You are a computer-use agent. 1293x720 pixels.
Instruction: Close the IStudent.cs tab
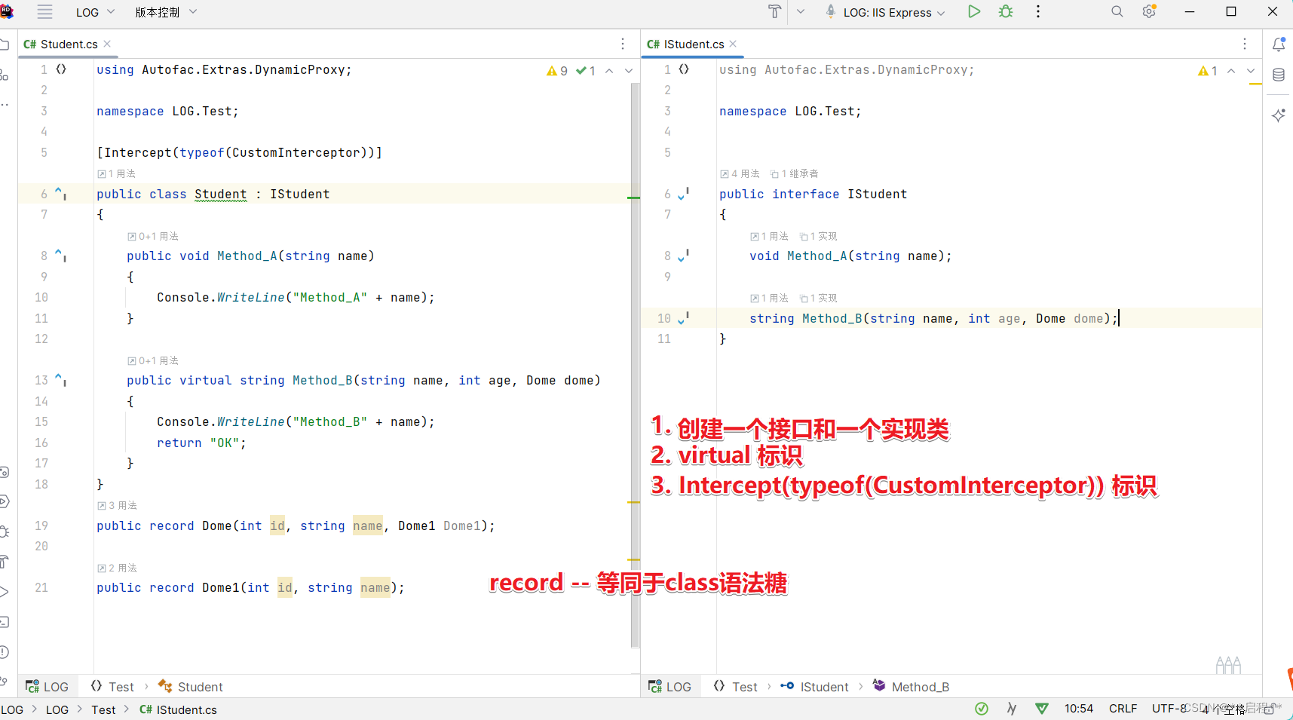pyautogui.click(x=733, y=44)
